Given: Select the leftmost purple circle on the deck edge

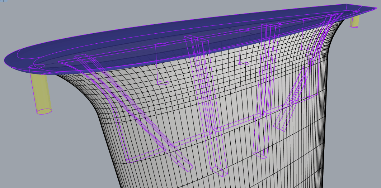Looking at the screenshot, I should (x=39, y=67).
